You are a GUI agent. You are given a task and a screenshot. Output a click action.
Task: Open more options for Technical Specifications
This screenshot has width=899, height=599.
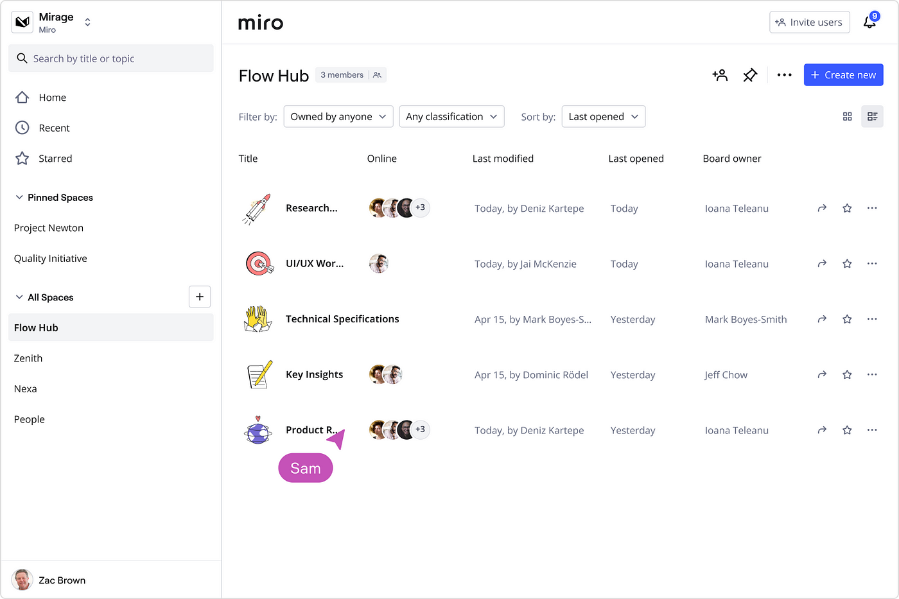click(x=872, y=319)
